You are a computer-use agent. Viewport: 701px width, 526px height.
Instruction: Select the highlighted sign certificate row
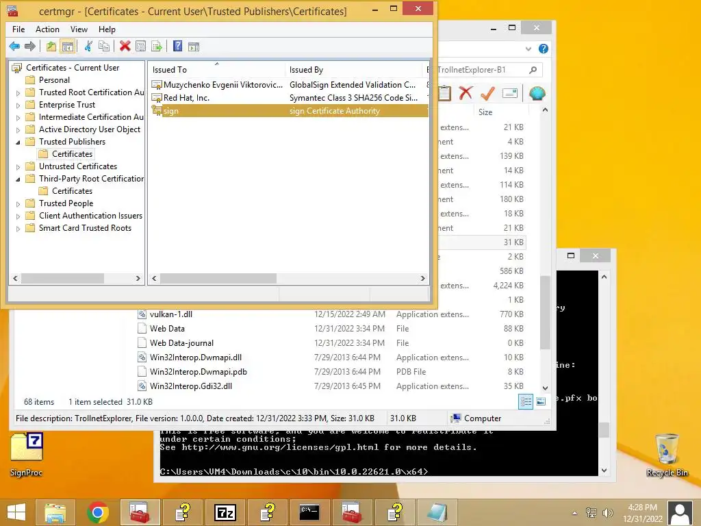point(288,110)
